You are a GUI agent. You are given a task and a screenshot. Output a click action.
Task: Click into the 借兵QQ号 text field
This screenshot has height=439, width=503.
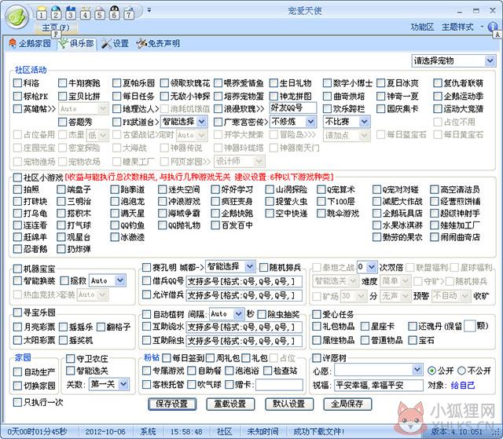244,281
